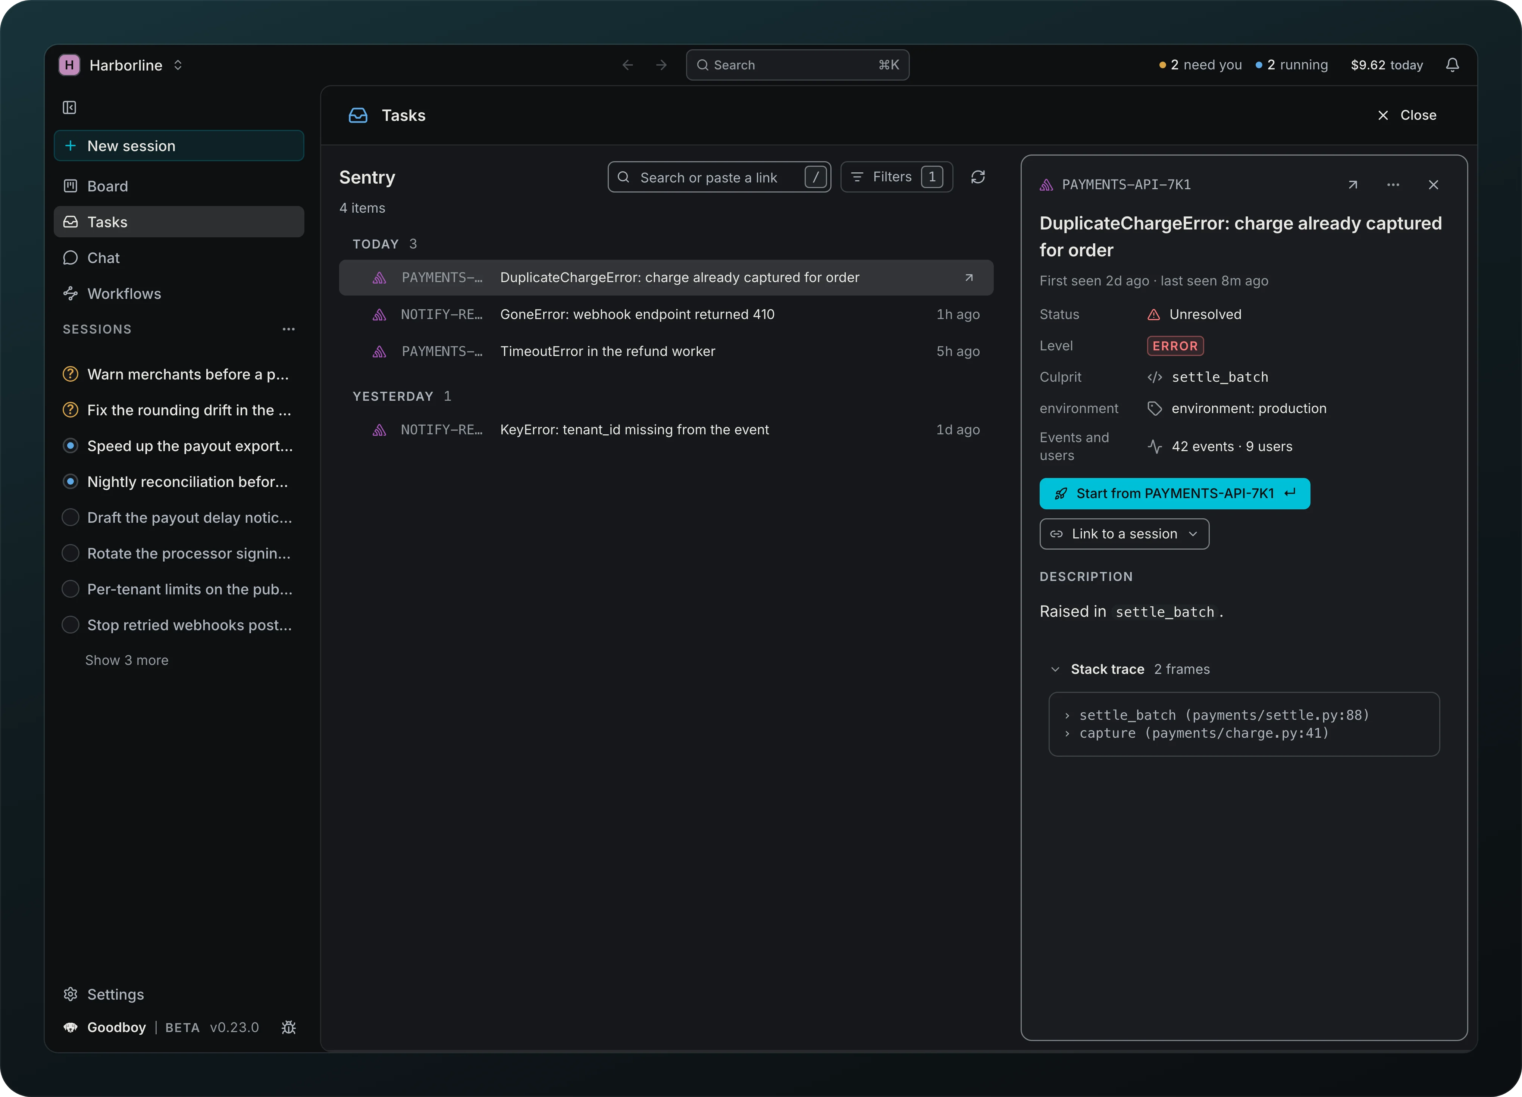
Task: Select the GoneError webhook endpoint row
Action: tap(666, 314)
